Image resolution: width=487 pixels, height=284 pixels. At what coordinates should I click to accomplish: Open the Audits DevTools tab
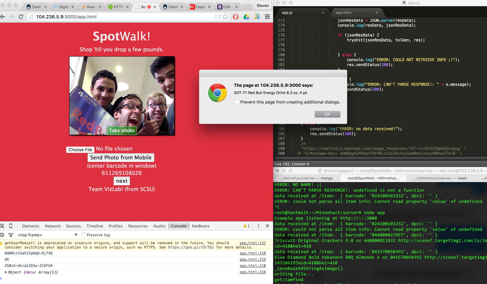pos(159,226)
